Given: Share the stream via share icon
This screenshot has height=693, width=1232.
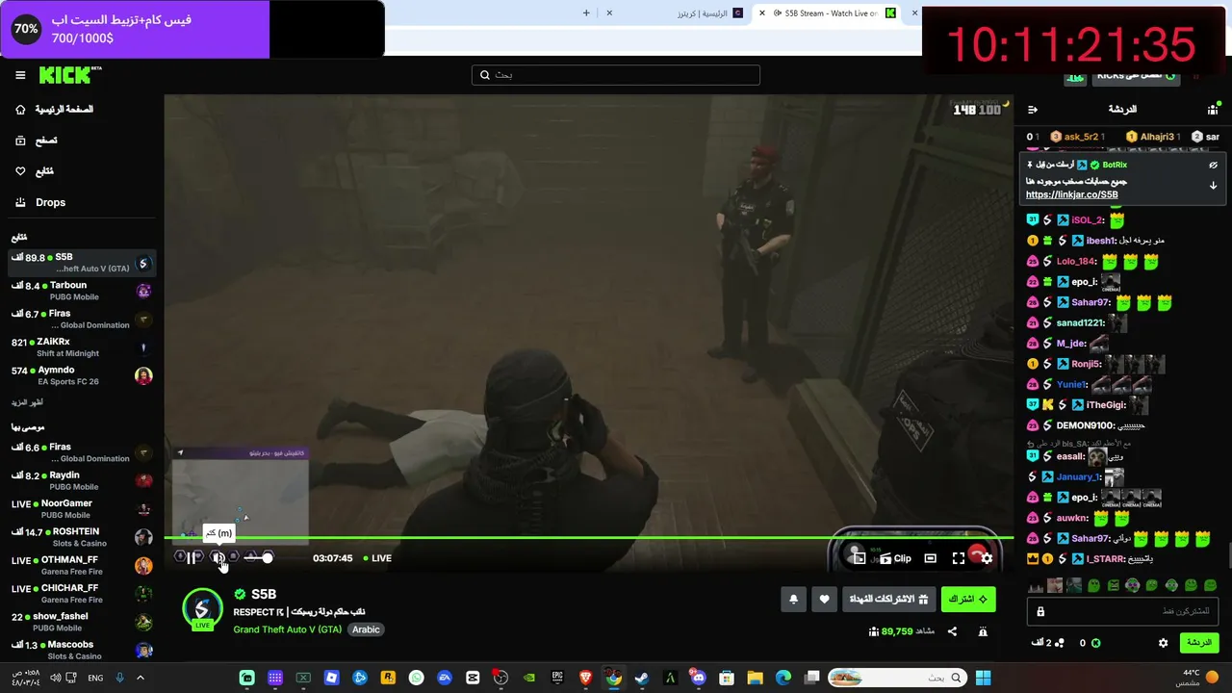Looking at the screenshot, I should [952, 631].
